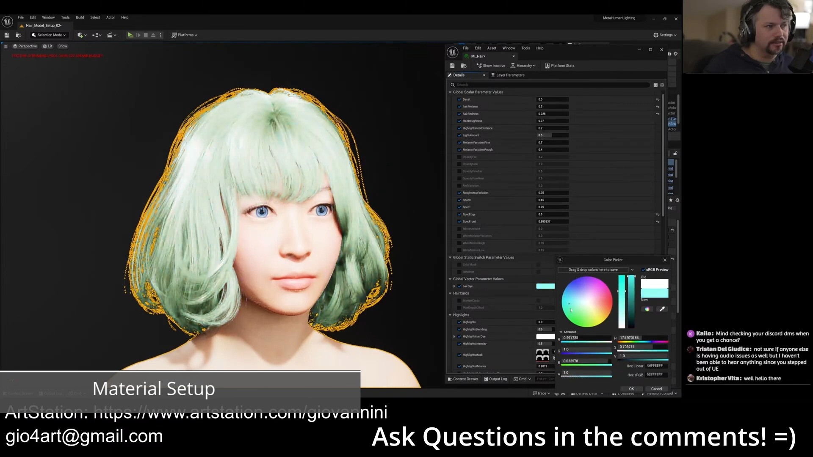813x457 pixels.
Task: Activate the eyedropper in Color Picker
Action: tap(662, 309)
